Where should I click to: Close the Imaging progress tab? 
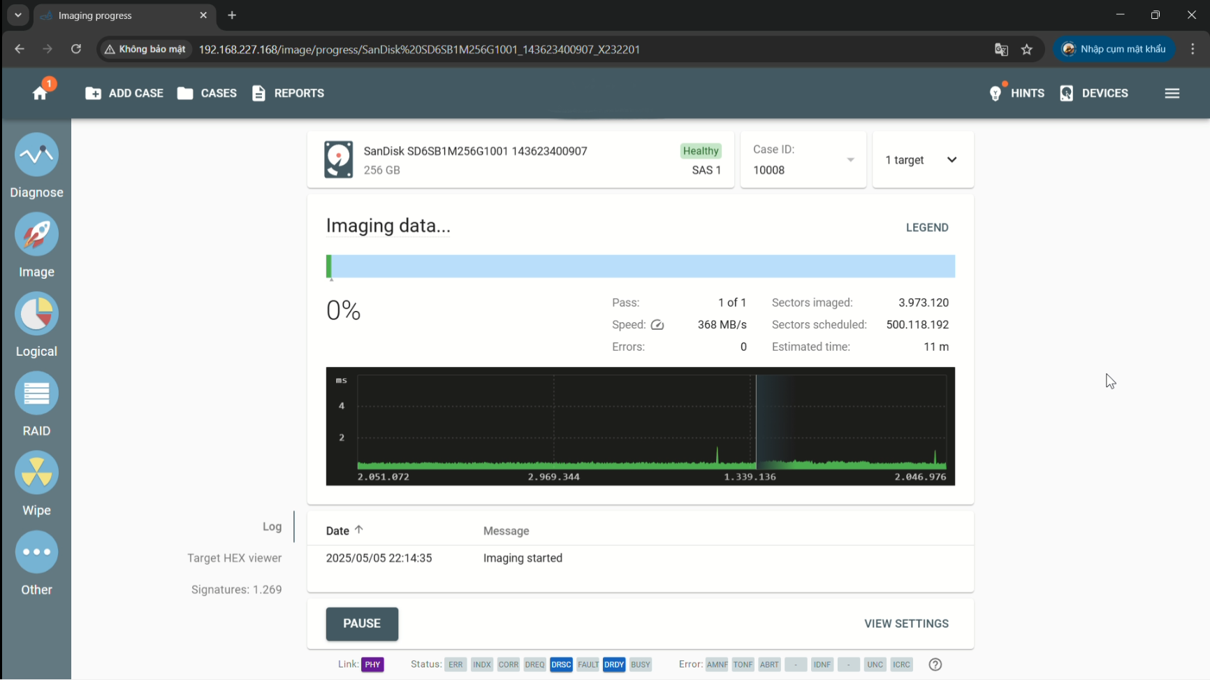coord(203,15)
